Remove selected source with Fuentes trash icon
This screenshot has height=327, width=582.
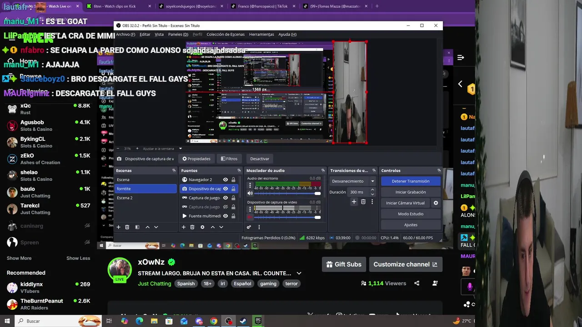[x=192, y=227]
